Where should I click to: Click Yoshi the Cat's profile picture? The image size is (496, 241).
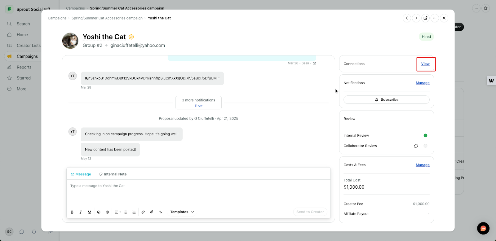(70, 41)
